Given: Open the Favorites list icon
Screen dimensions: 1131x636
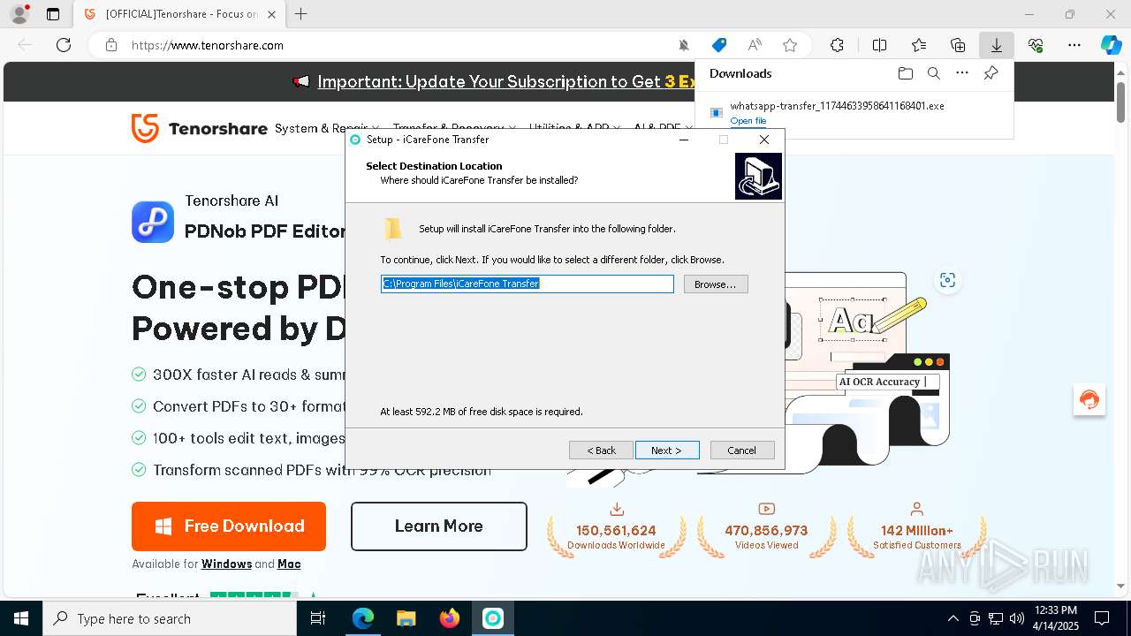Looking at the screenshot, I should point(919,45).
